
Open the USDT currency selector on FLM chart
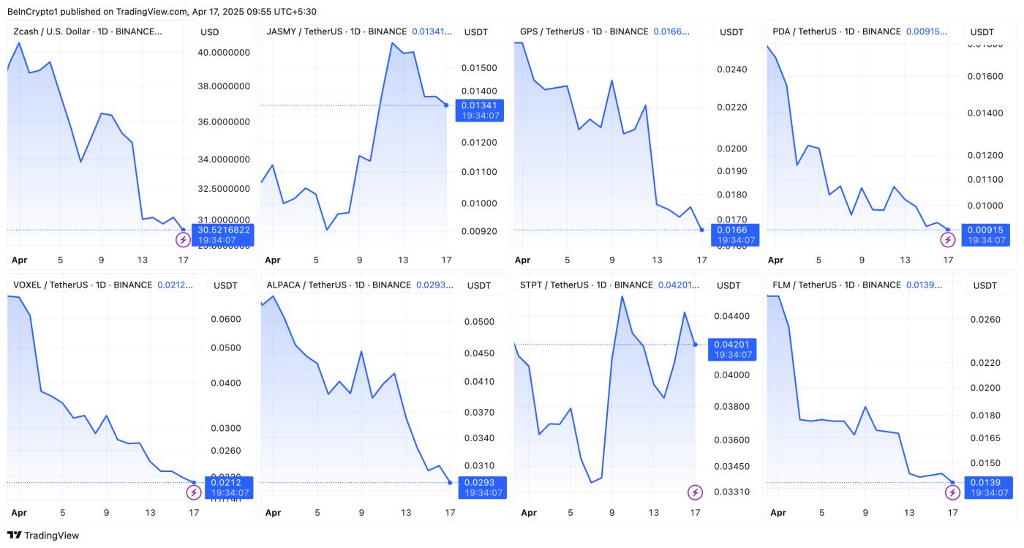pos(985,285)
